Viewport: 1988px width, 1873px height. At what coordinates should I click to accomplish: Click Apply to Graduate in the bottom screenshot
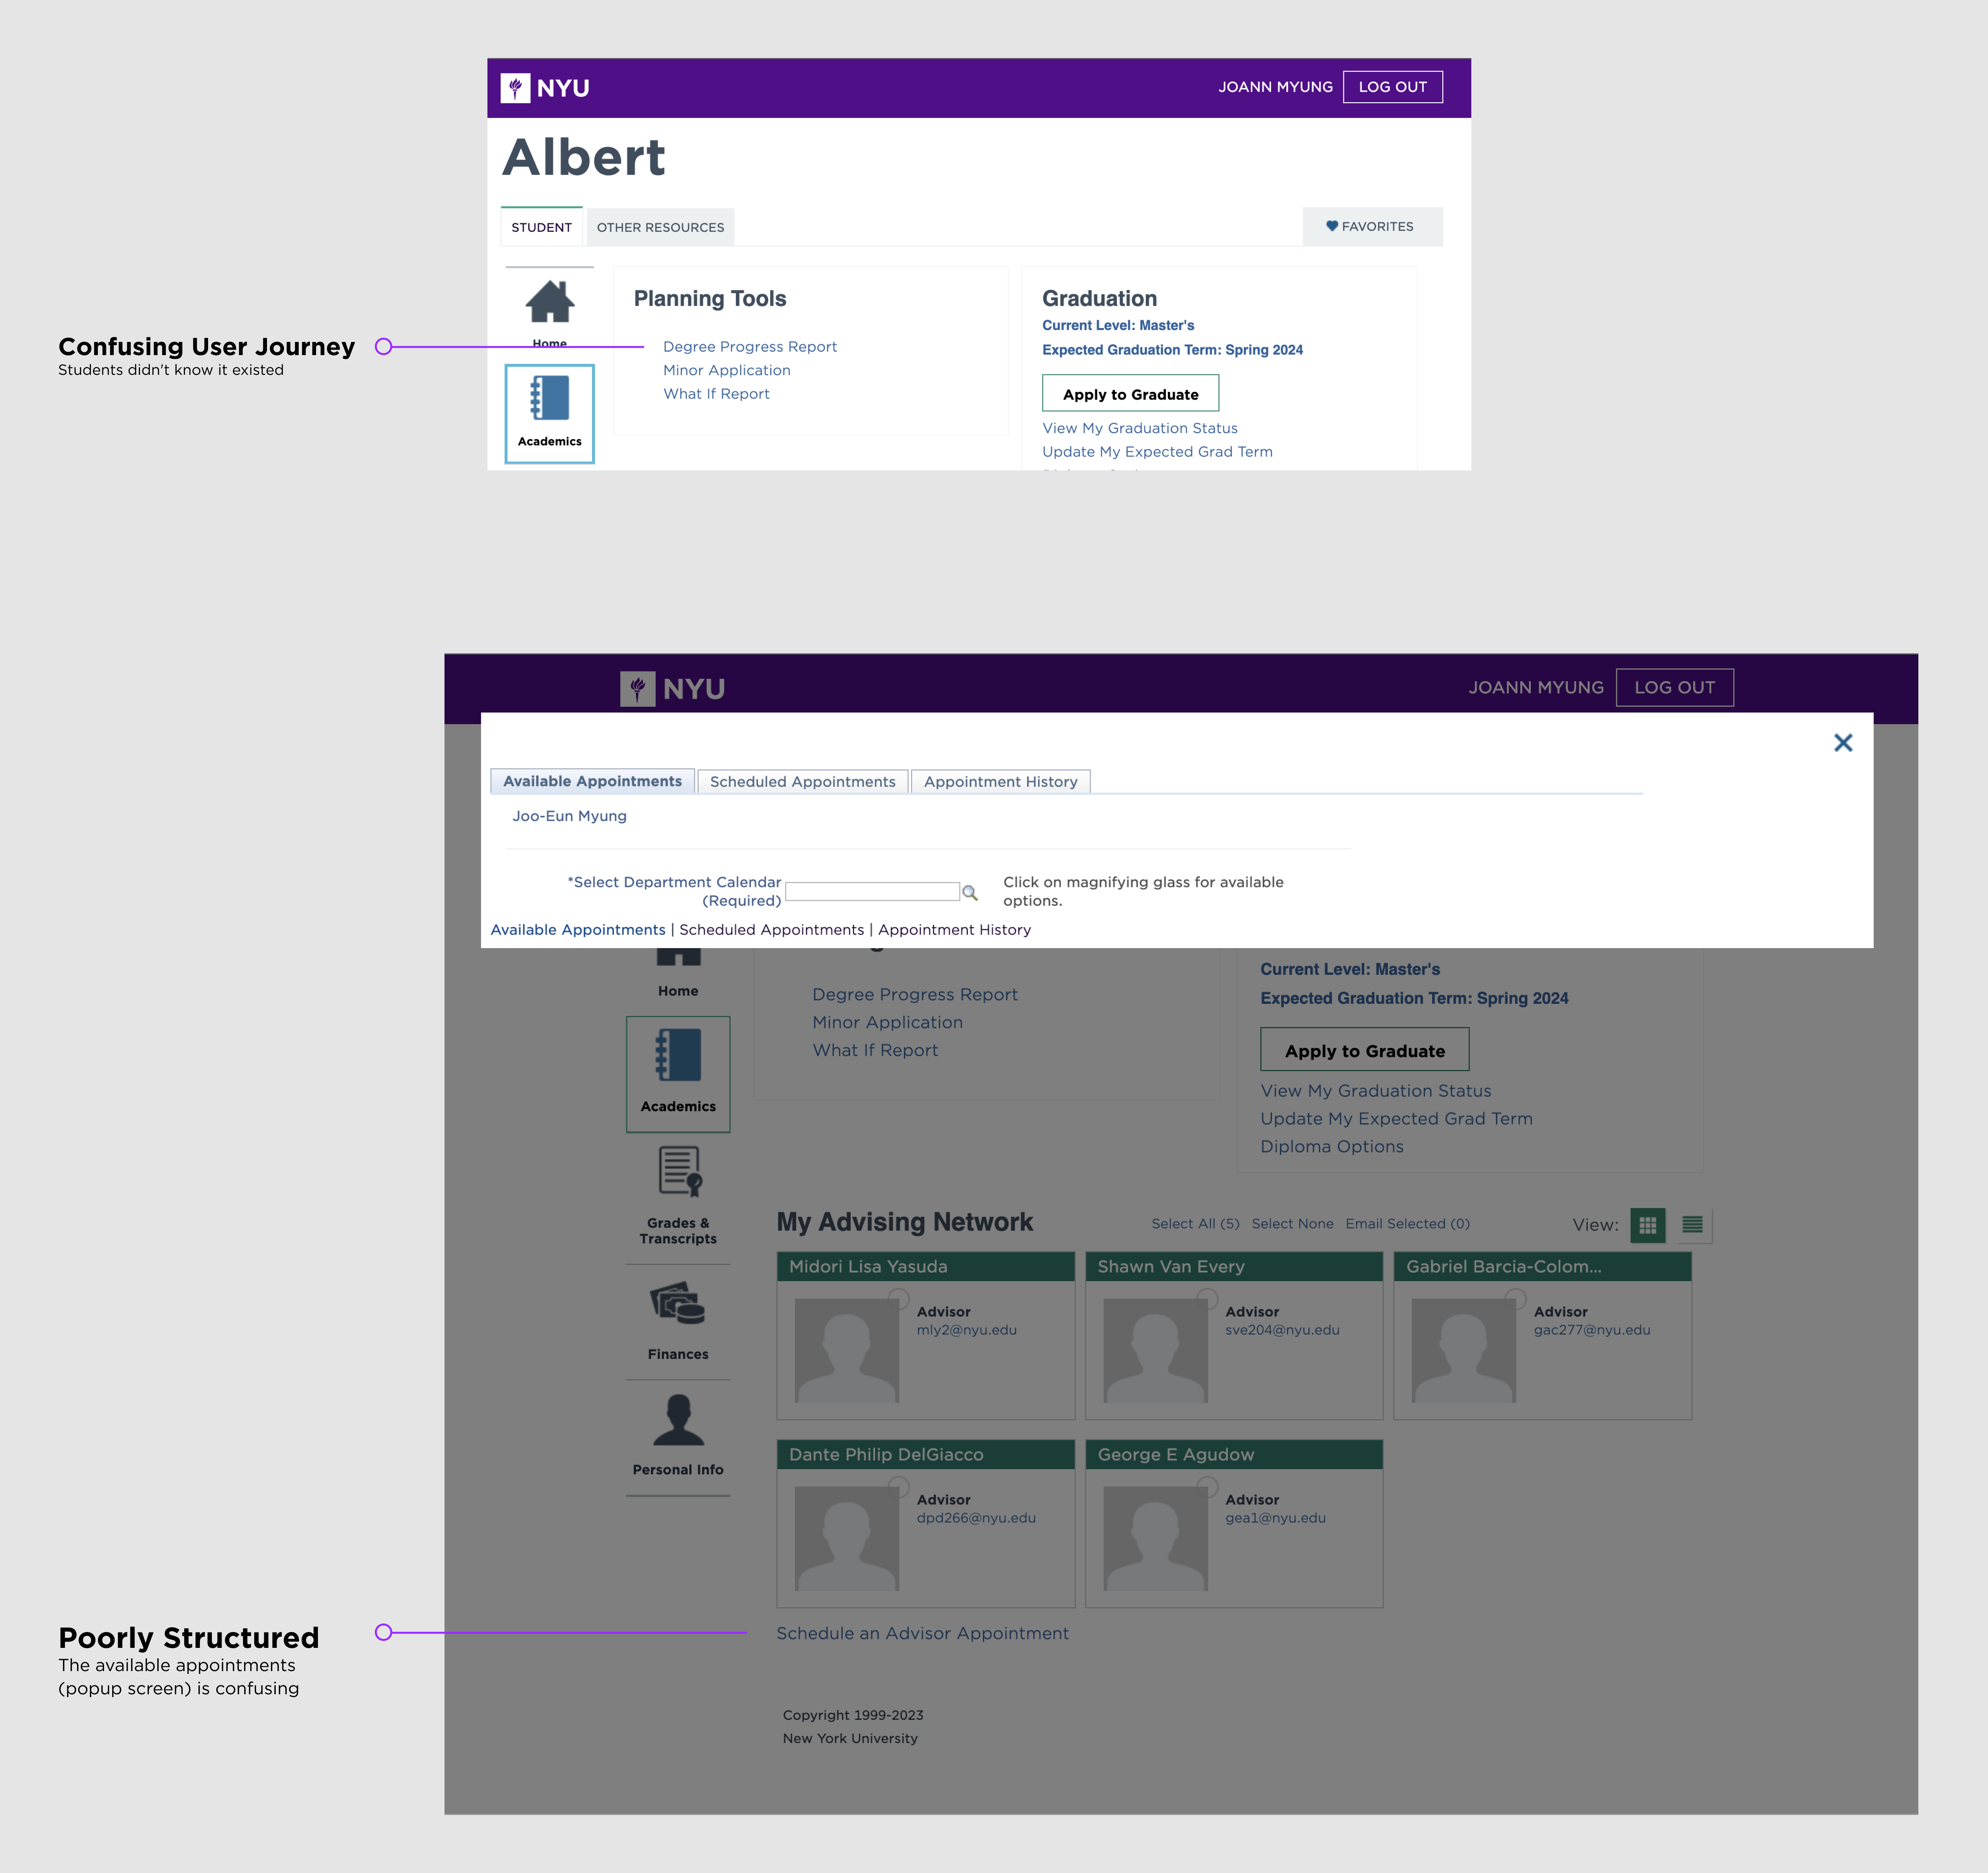1365,1050
